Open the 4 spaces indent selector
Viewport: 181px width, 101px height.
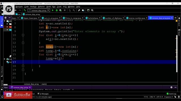pyautogui.click(x=169, y=97)
